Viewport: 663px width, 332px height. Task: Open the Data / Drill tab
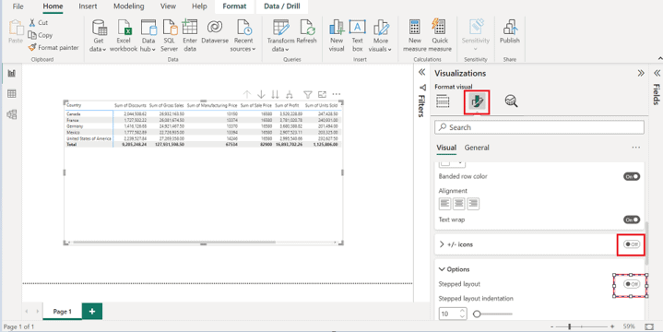(x=281, y=6)
